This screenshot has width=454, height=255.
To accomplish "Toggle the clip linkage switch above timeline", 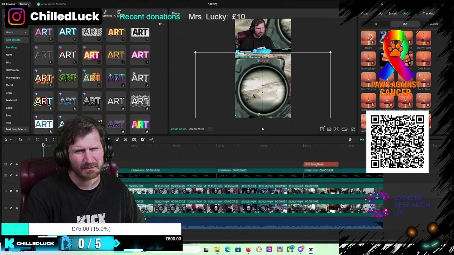I will pyautogui.click(x=362, y=140).
